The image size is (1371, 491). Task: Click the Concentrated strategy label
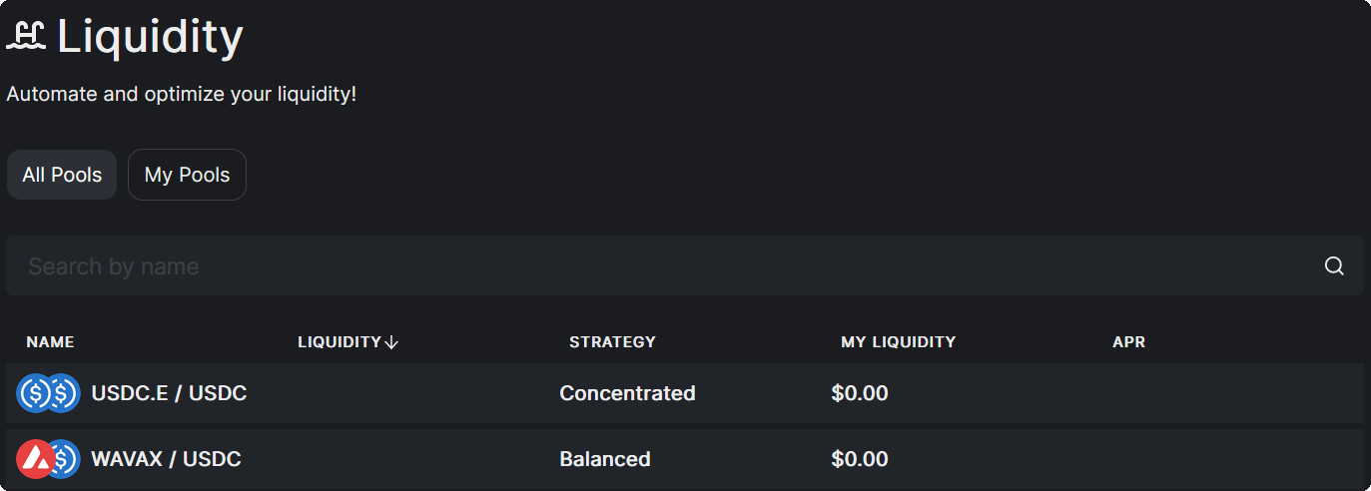coord(627,393)
